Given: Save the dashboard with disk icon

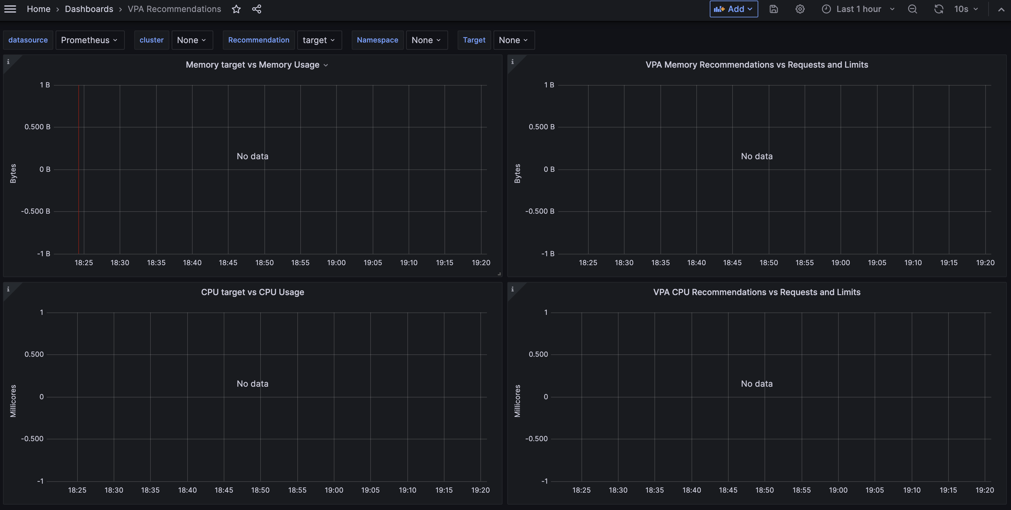Looking at the screenshot, I should pyautogui.click(x=773, y=9).
